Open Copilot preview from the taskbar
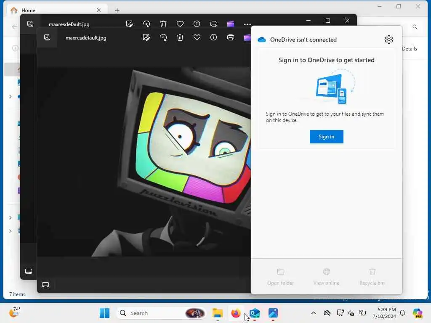The width and height of the screenshot is (431, 323). (418, 313)
